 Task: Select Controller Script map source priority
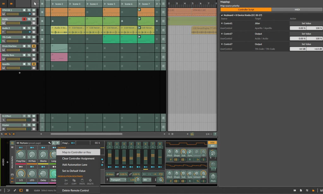point(246,9)
